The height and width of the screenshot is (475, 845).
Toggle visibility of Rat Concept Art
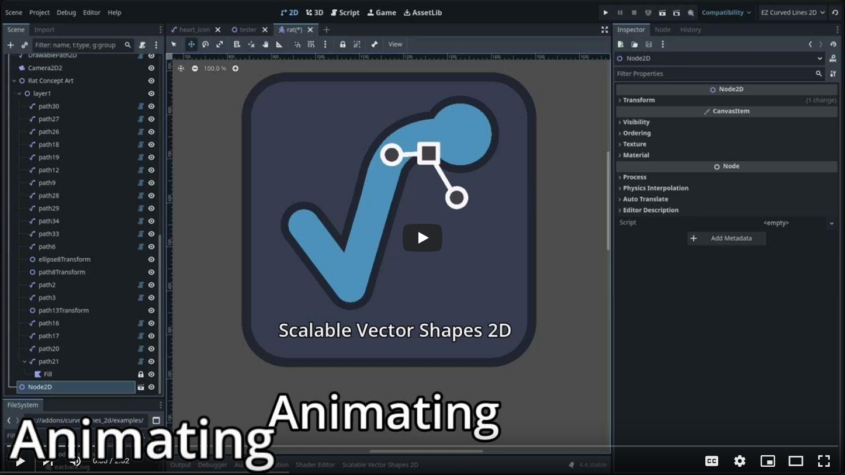151,81
